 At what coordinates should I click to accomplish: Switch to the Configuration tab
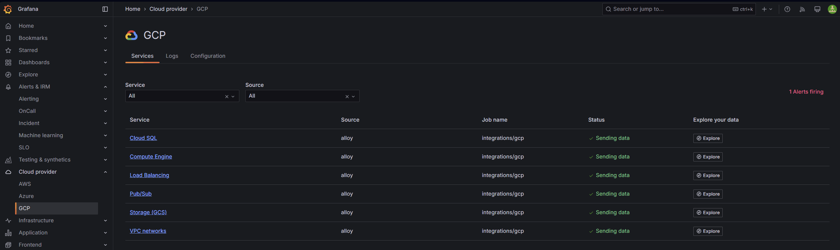click(x=208, y=56)
